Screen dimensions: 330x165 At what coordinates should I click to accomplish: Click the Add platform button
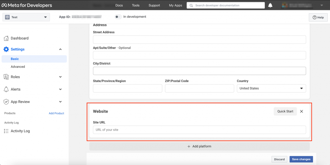[199, 146]
